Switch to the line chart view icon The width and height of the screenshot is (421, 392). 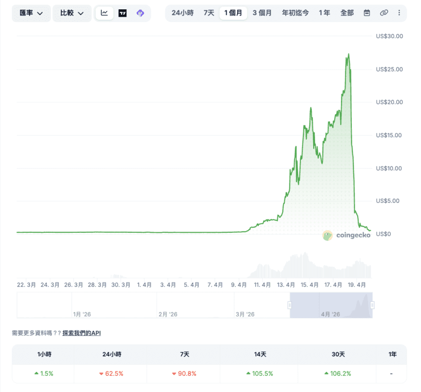(104, 13)
